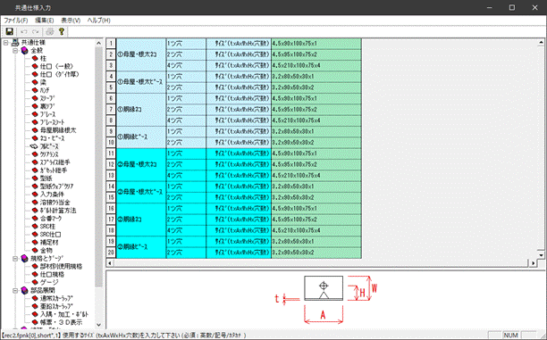547x340 pixels.
Task: Click the grid horizontal scrollbar left arrow
Action: point(110,263)
